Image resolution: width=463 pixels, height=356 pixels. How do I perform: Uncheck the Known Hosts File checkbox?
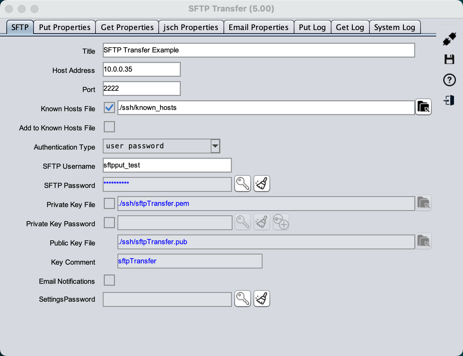point(109,108)
